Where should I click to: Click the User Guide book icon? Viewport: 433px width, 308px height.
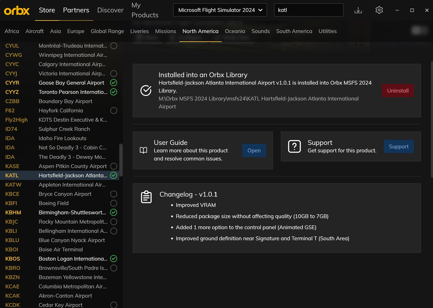pyautogui.click(x=143, y=150)
